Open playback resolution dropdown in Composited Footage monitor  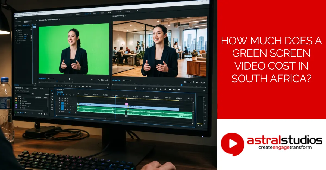tap(187, 82)
